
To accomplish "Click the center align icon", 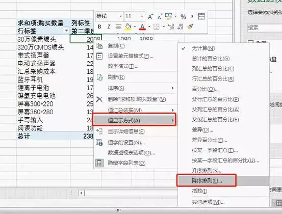I will (118, 27).
